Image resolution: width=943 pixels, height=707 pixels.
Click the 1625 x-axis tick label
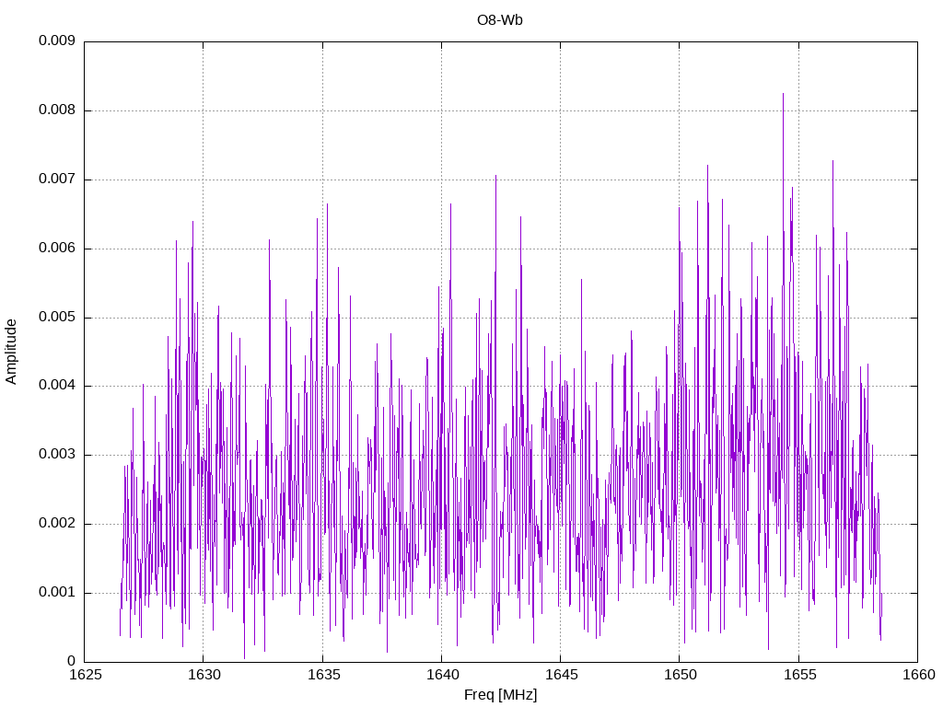[x=84, y=675]
